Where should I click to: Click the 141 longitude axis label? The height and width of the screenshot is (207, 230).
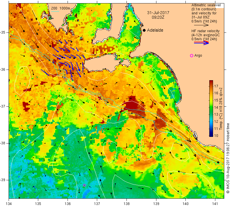[215, 204]
